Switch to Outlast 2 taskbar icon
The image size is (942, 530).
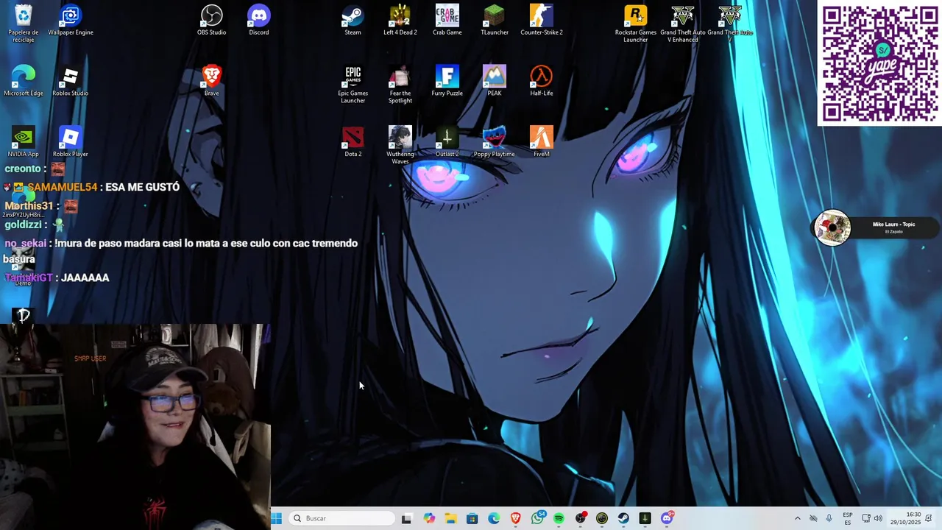point(645,518)
